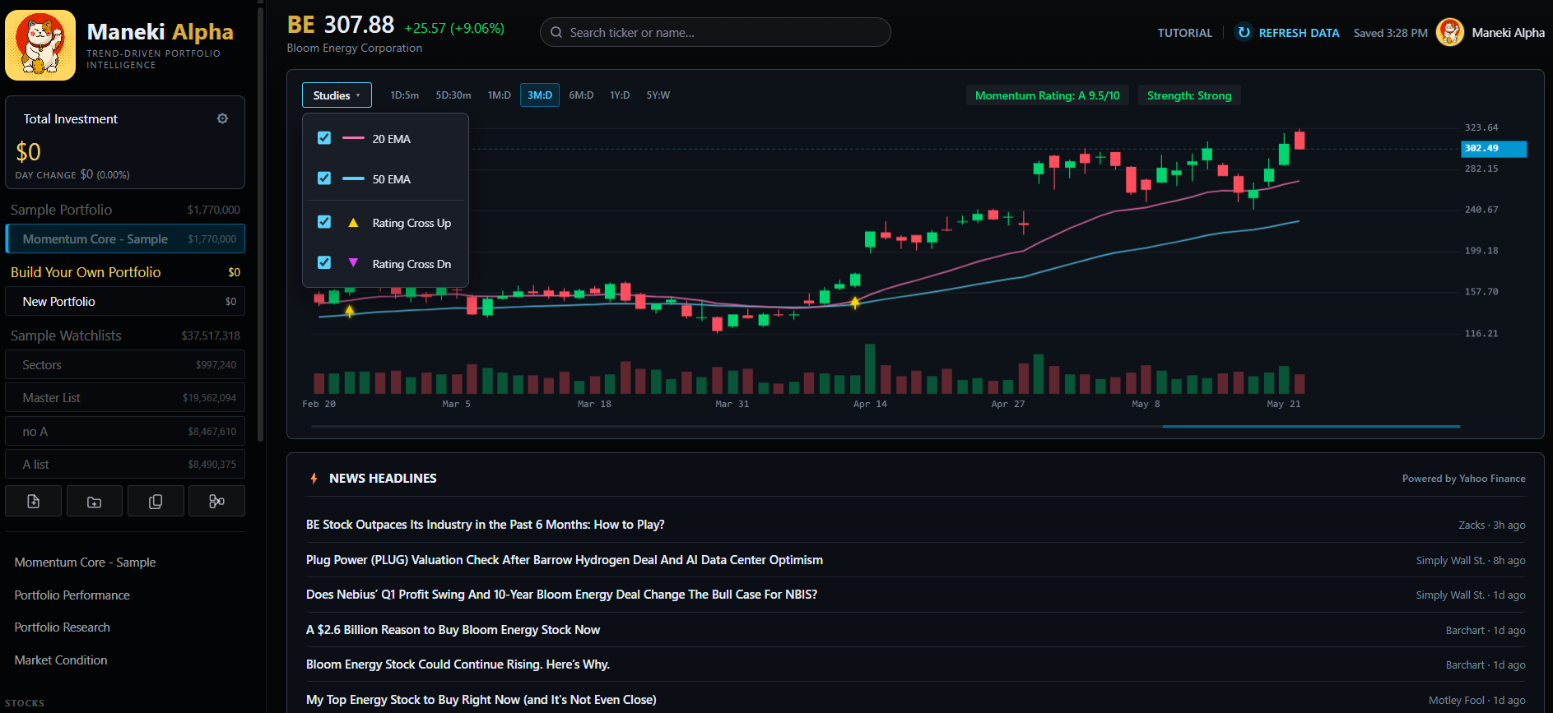Click the merge nodes icon
This screenshot has width=1553, height=713.
(x=216, y=501)
